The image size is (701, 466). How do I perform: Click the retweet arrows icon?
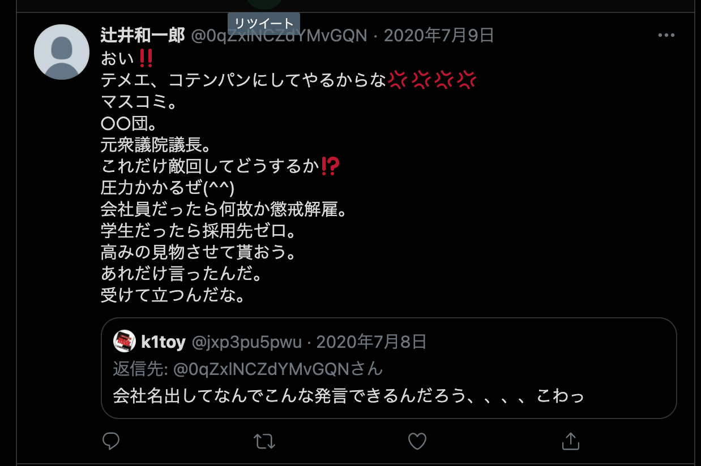pos(264,441)
